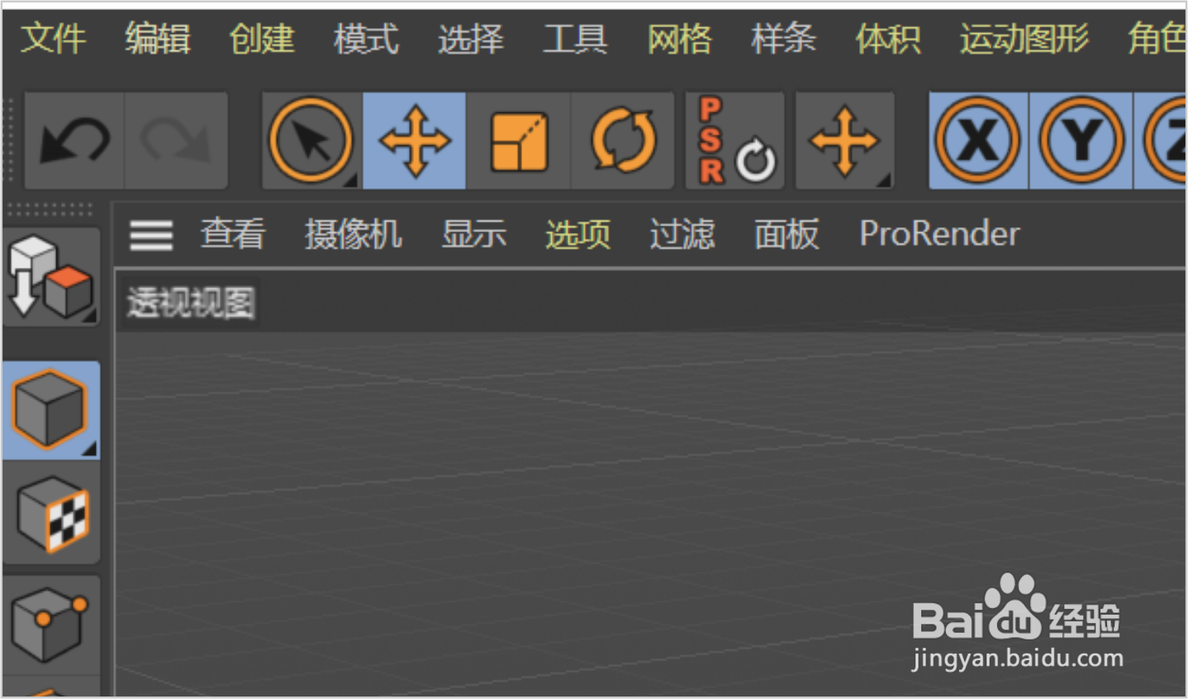
Task: Open the 模式 menu
Action: (366, 38)
